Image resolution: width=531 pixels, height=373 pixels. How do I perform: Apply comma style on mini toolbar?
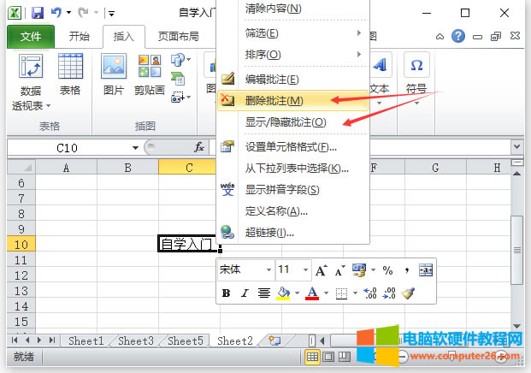click(407, 270)
